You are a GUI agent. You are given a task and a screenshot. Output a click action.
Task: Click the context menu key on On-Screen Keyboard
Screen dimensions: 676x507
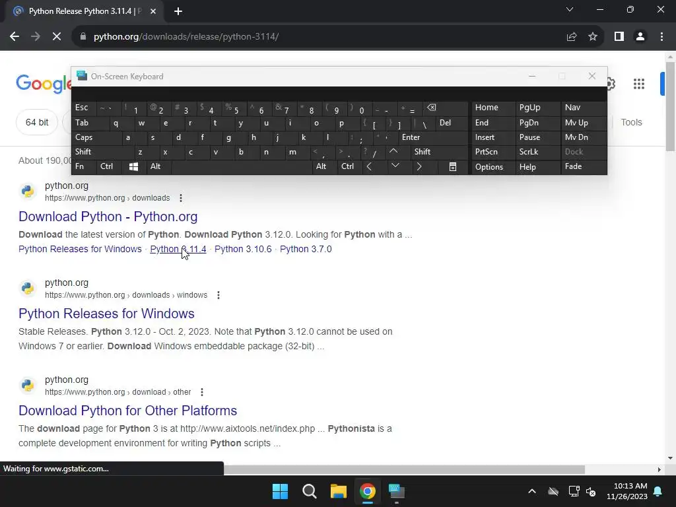point(453,167)
